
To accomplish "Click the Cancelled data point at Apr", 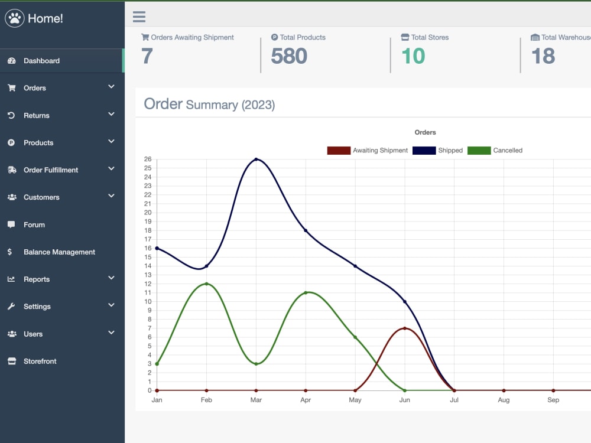I will click(306, 293).
